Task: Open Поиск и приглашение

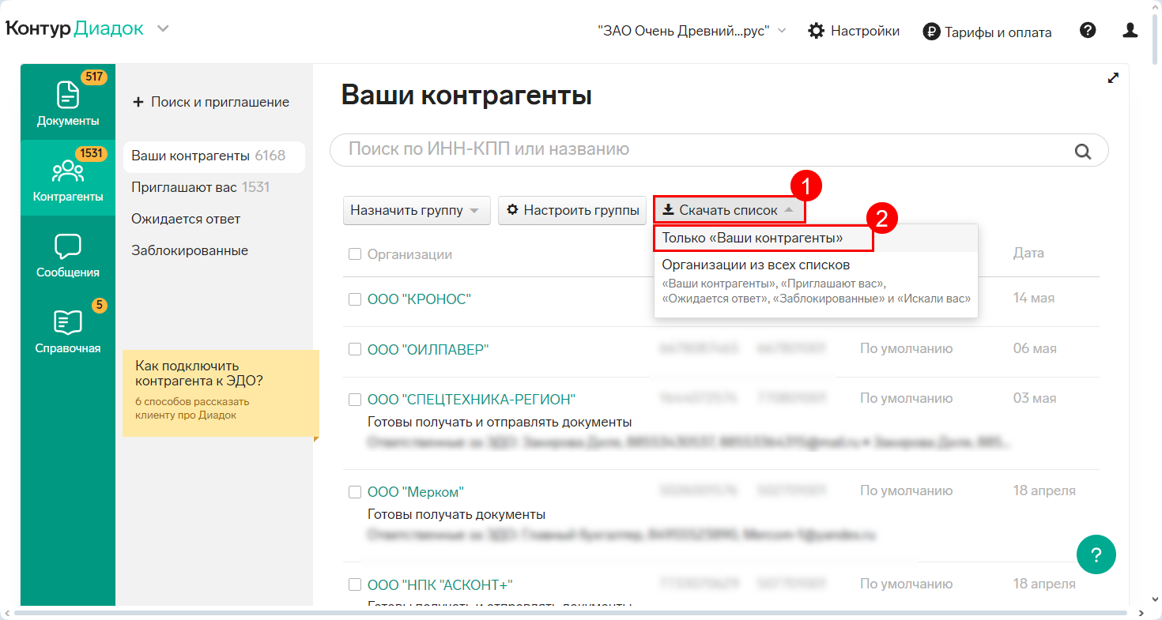Action: [x=210, y=102]
